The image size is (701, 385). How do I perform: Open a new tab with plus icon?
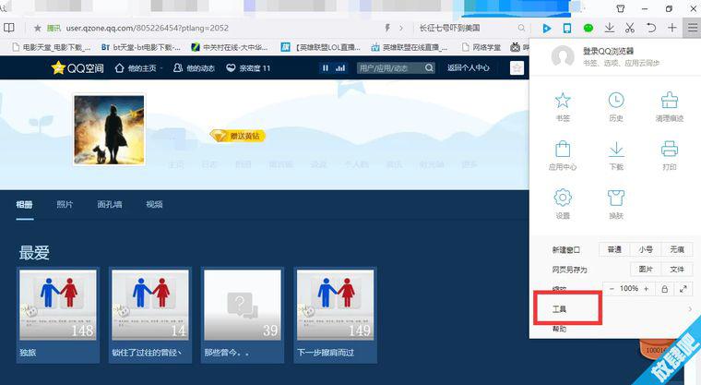click(x=671, y=28)
